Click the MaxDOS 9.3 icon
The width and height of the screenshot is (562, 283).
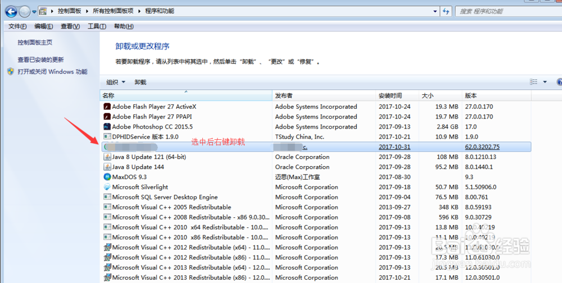coord(107,177)
